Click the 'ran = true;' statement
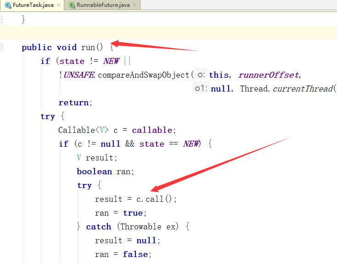 121,213
